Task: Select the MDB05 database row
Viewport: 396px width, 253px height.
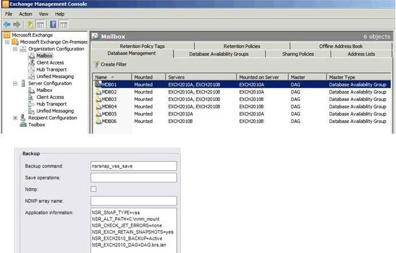Action: click(x=242, y=114)
